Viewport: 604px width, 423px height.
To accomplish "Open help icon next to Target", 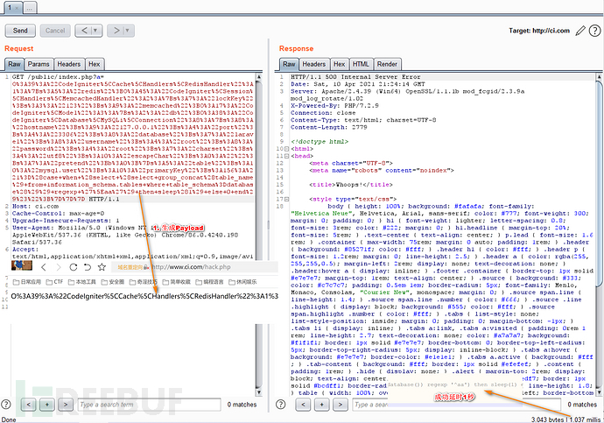I will coord(594,31).
